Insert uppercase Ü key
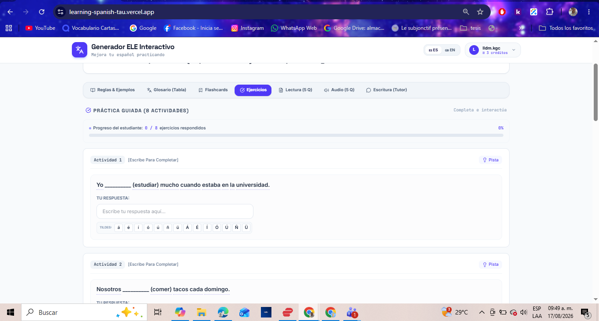599x321 pixels. click(x=246, y=228)
